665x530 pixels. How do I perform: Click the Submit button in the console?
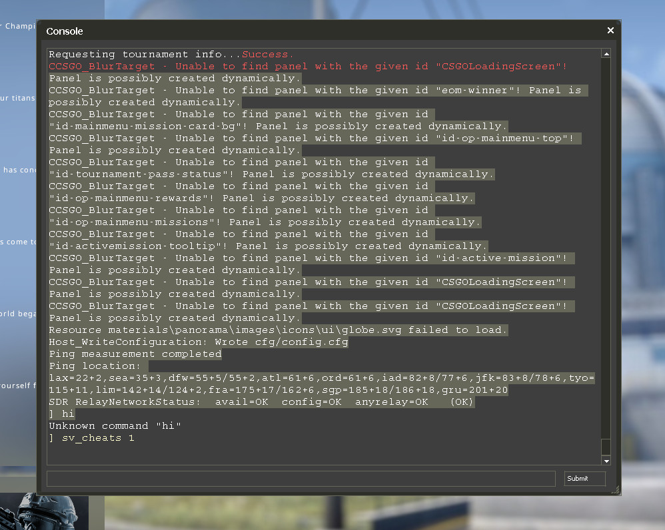coord(584,478)
